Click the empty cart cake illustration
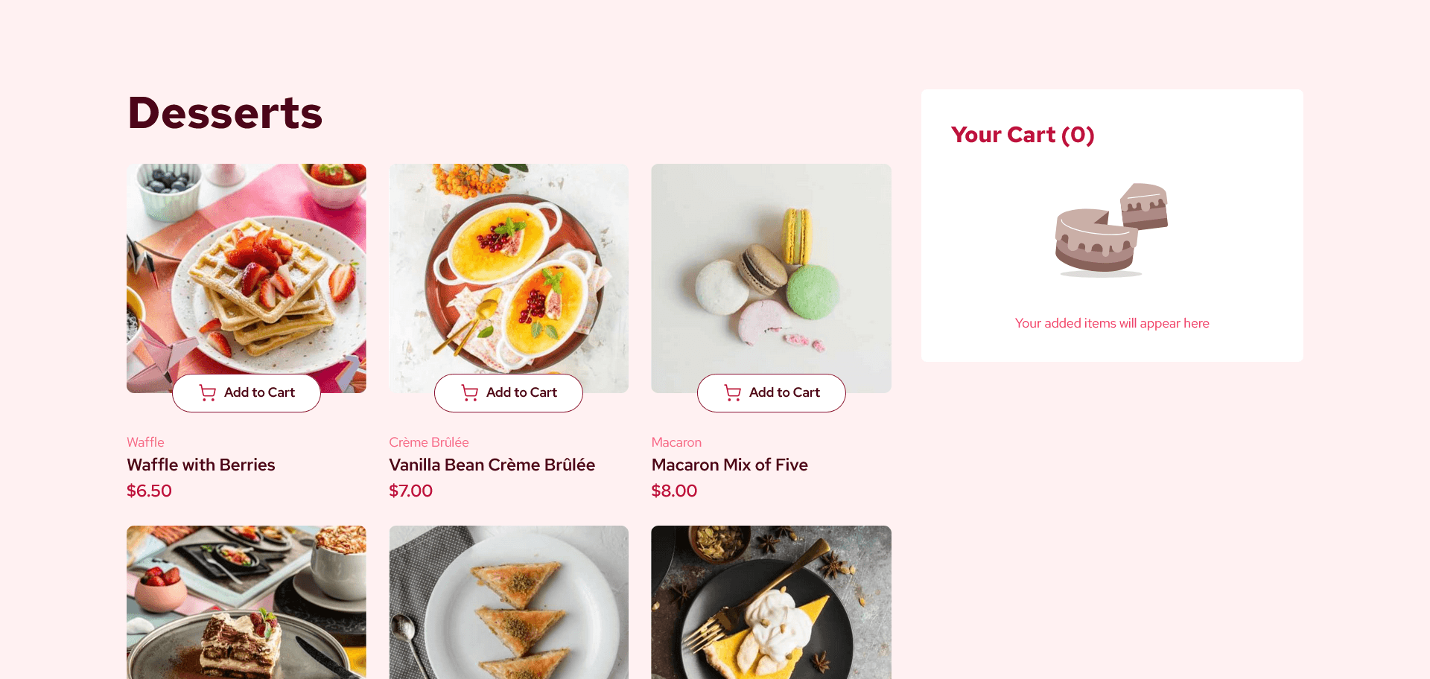Screen dimensions: 1430x679 (1111, 230)
